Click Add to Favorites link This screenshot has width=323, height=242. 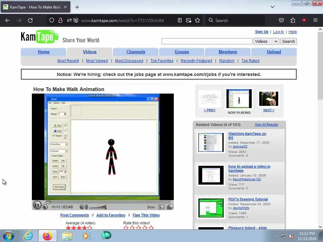tap(111, 215)
